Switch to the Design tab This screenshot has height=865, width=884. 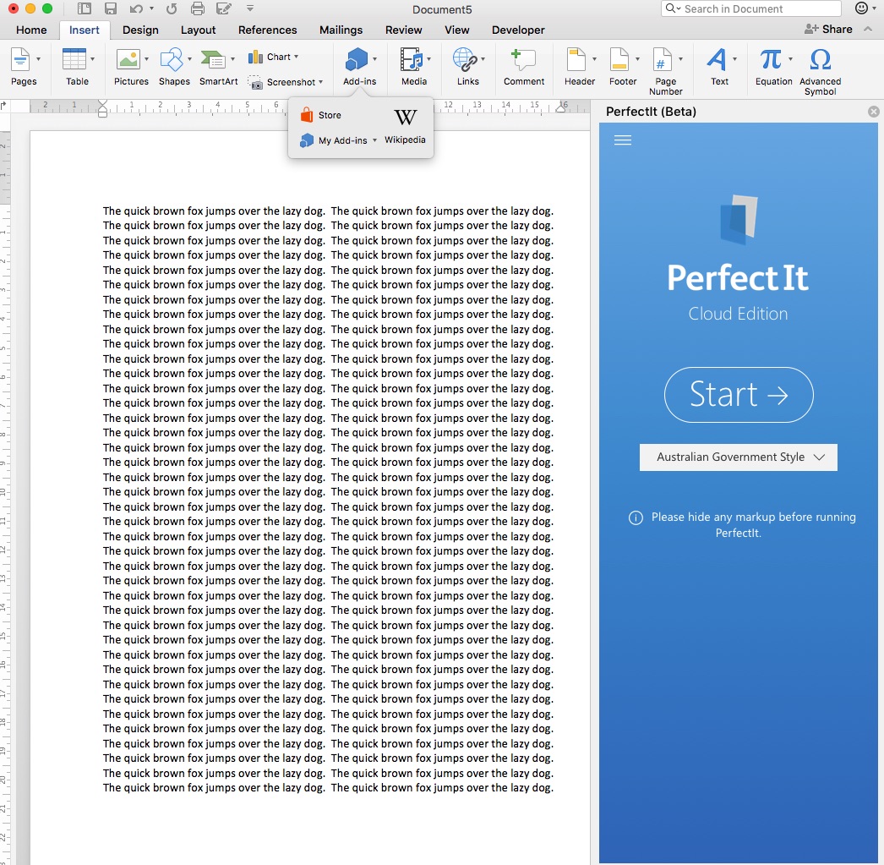click(140, 30)
